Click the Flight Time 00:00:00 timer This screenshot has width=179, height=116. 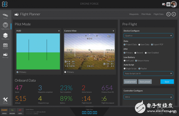[89, 113]
